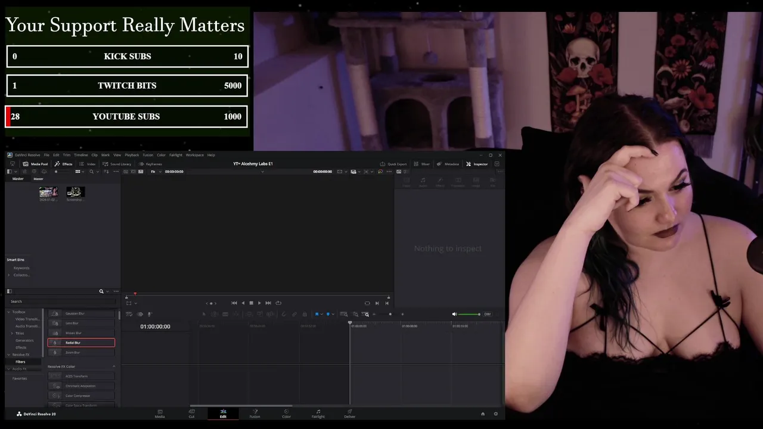Open the Playback menu
This screenshot has height=429, width=763.
point(132,155)
